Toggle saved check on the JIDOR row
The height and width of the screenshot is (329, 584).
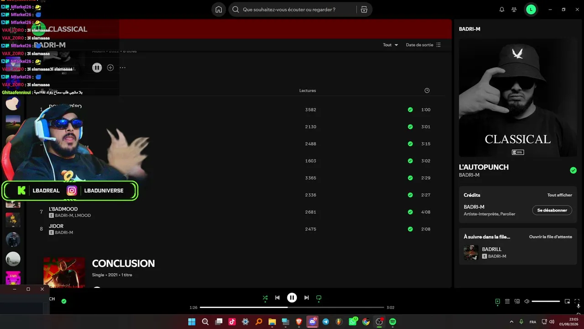pyautogui.click(x=410, y=229)
